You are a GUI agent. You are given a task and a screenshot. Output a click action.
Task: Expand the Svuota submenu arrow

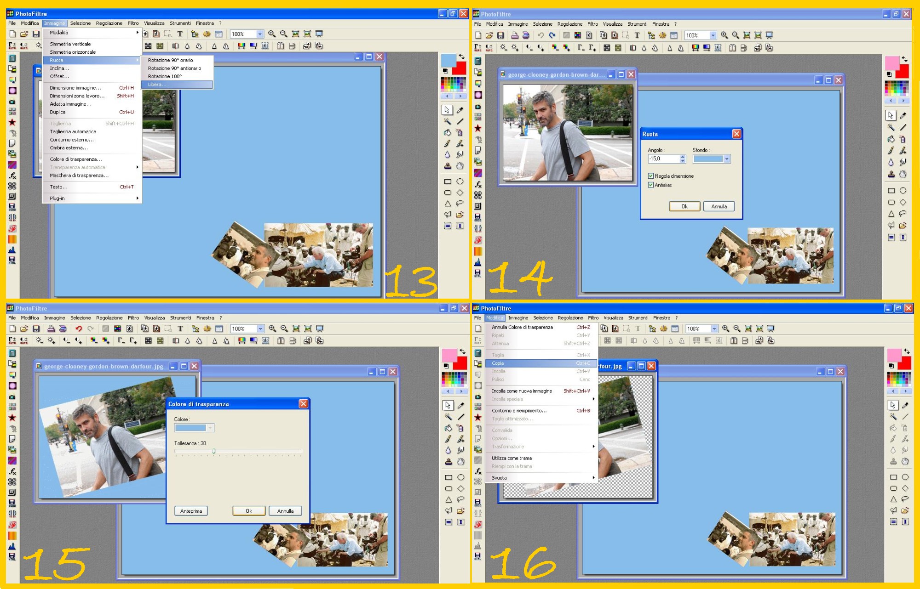[593, 478]
